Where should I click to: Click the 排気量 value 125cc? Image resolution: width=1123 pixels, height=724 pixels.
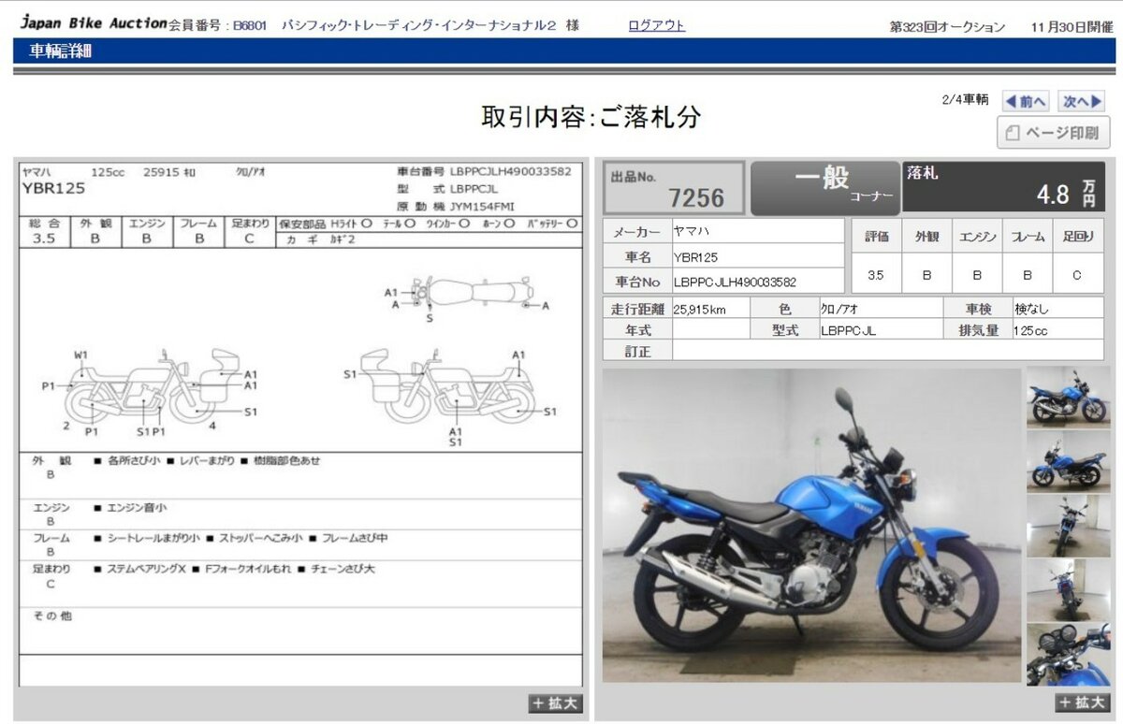click(x=1030, y=331)
